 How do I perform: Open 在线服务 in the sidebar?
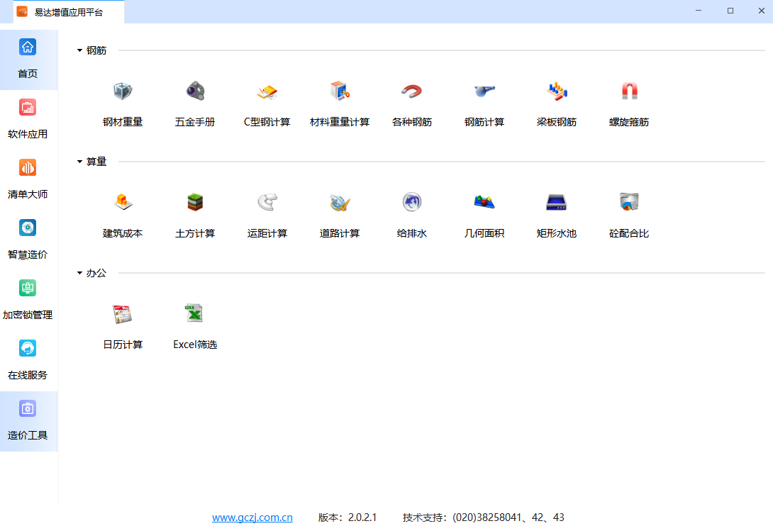click(x=28, y=360)
